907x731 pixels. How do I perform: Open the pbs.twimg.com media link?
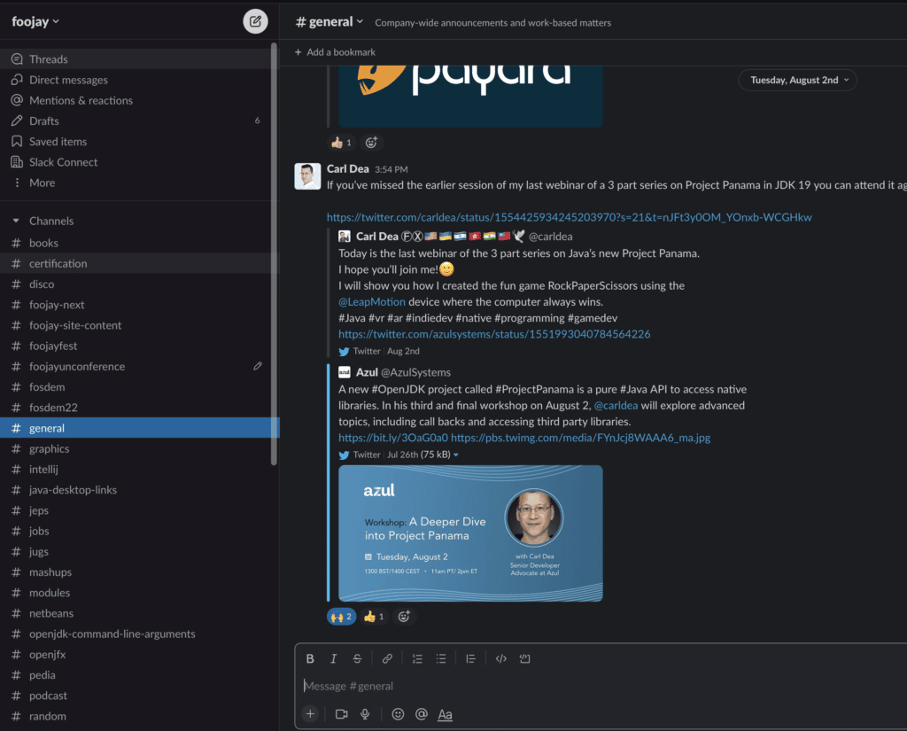[x=580, y=438]
